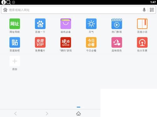The image size is (157, 117).
Task: Click the blue page indicator dash
Action: point(78,107)
